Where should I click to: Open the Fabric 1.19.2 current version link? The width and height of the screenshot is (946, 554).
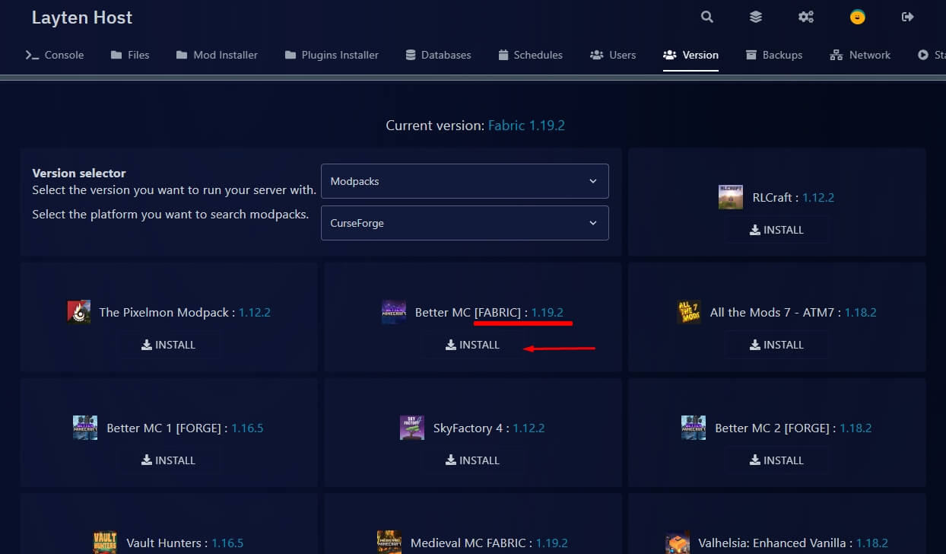pos(526,125)
